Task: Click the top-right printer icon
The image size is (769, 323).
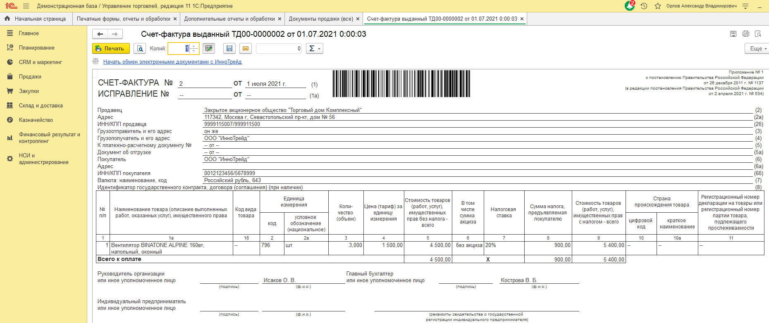Action: [x=745, y=34]
